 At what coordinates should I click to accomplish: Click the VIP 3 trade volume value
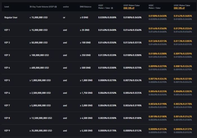[x=39, y=55]
